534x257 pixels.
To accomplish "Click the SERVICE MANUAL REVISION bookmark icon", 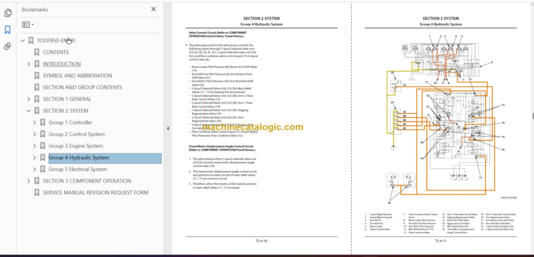I will point(37,192).
